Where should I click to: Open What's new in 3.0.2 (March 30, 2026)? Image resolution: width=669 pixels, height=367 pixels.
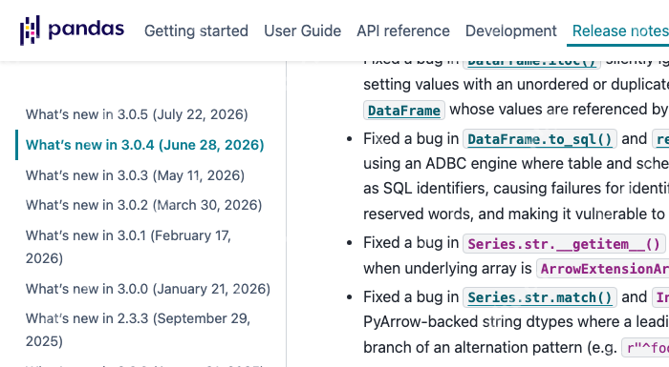[x=143, y=205]
